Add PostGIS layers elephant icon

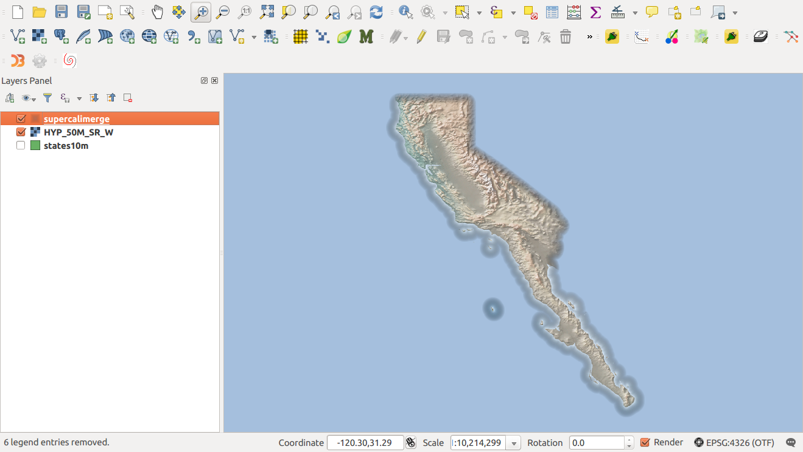click(61, 36)
